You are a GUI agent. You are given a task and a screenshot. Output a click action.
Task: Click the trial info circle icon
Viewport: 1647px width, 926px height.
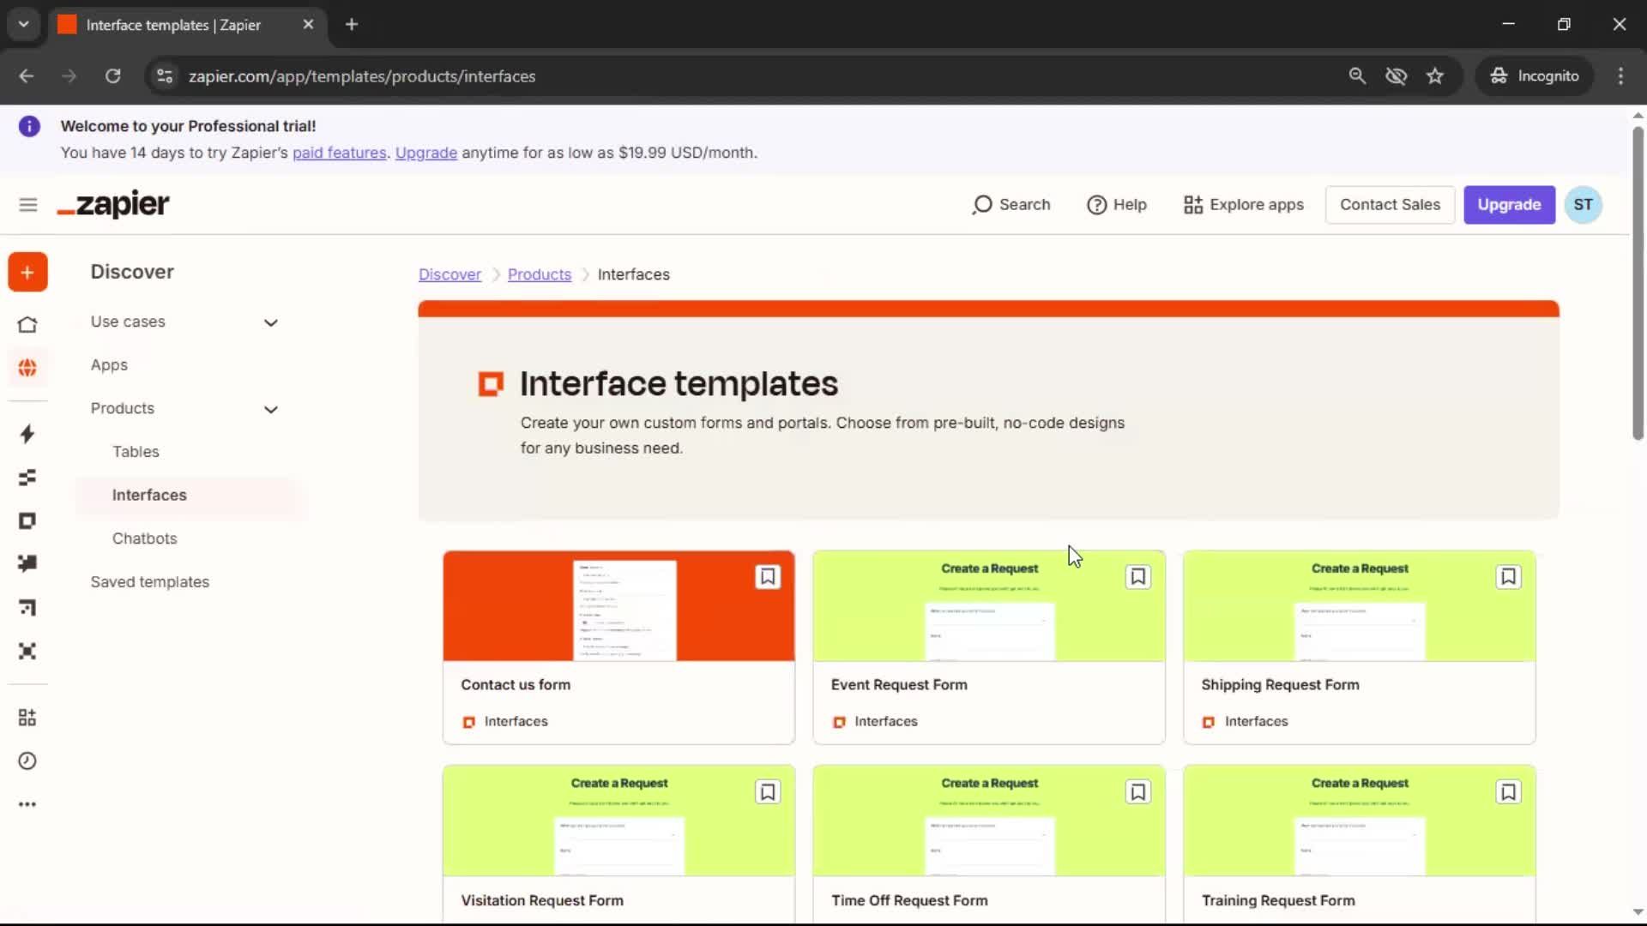(x=29, y=127)
